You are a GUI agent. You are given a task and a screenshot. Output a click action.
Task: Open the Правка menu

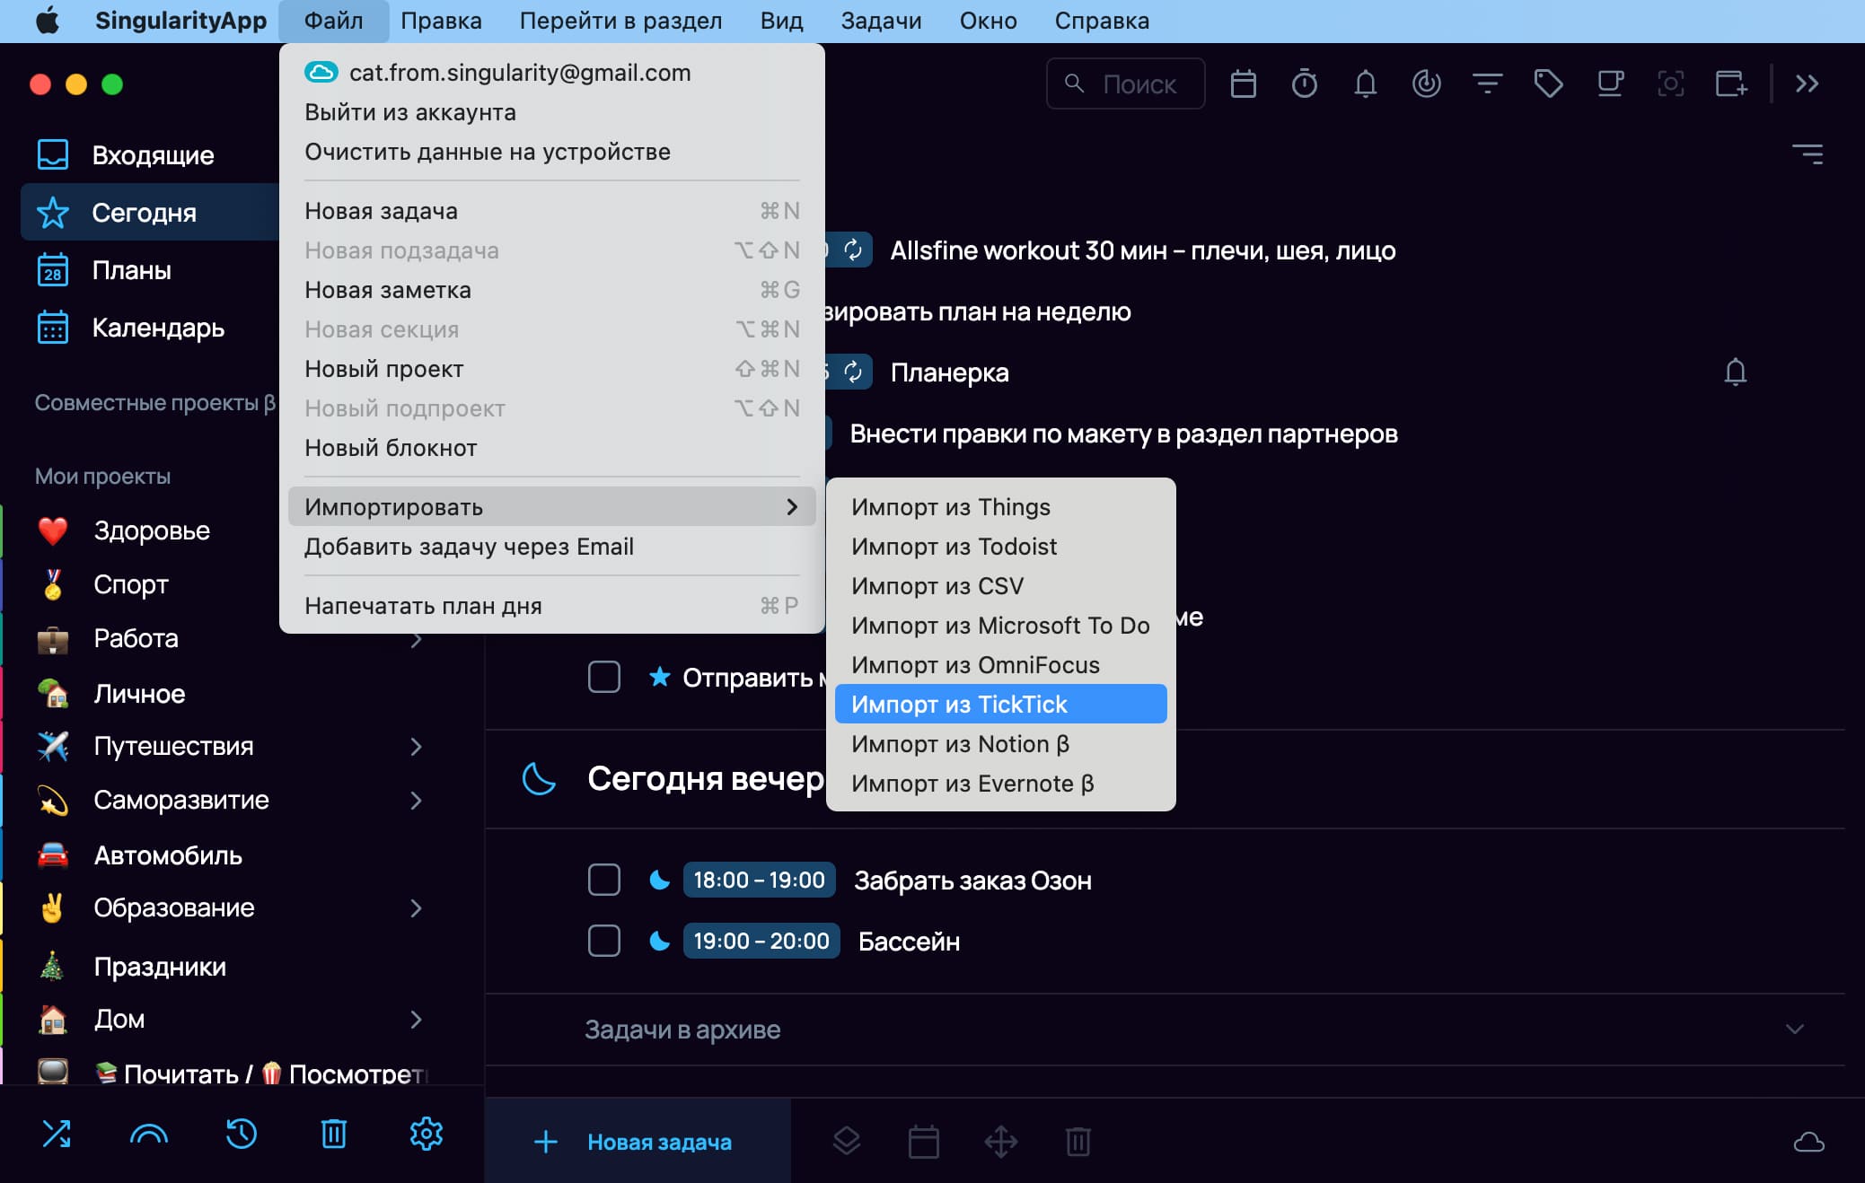441,21
